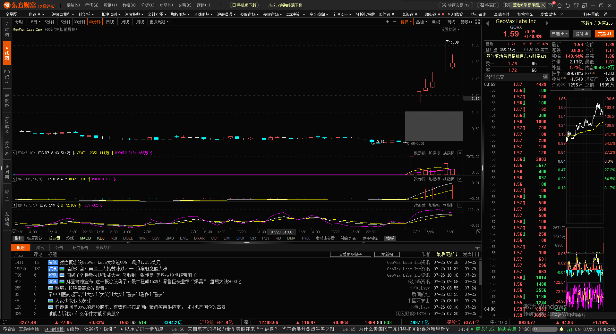Click the signal strength icon in status bar

pyautogui.click(x=569, y=329)
